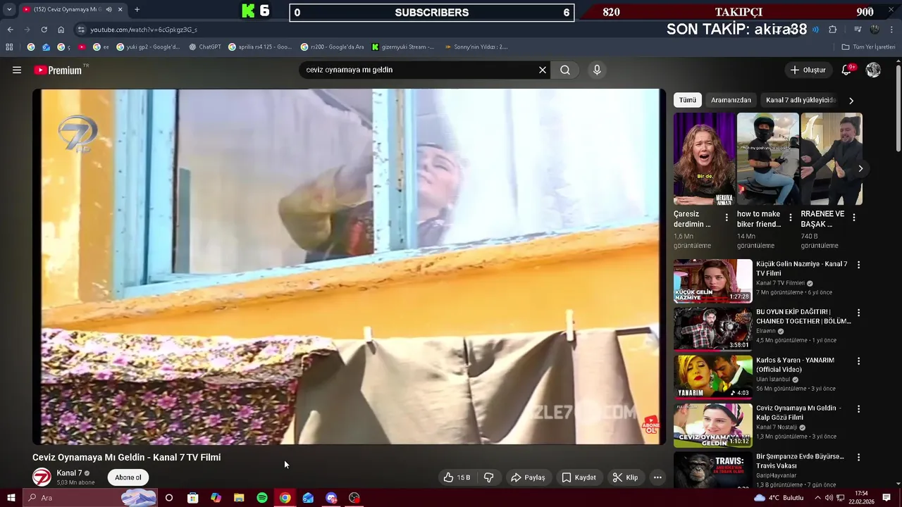The height and width of the screenshot is (507, 902).
Task: Open options for Küçük Gelin Nazmiye video
Action: pyautogui.click(x=858, y=265)
